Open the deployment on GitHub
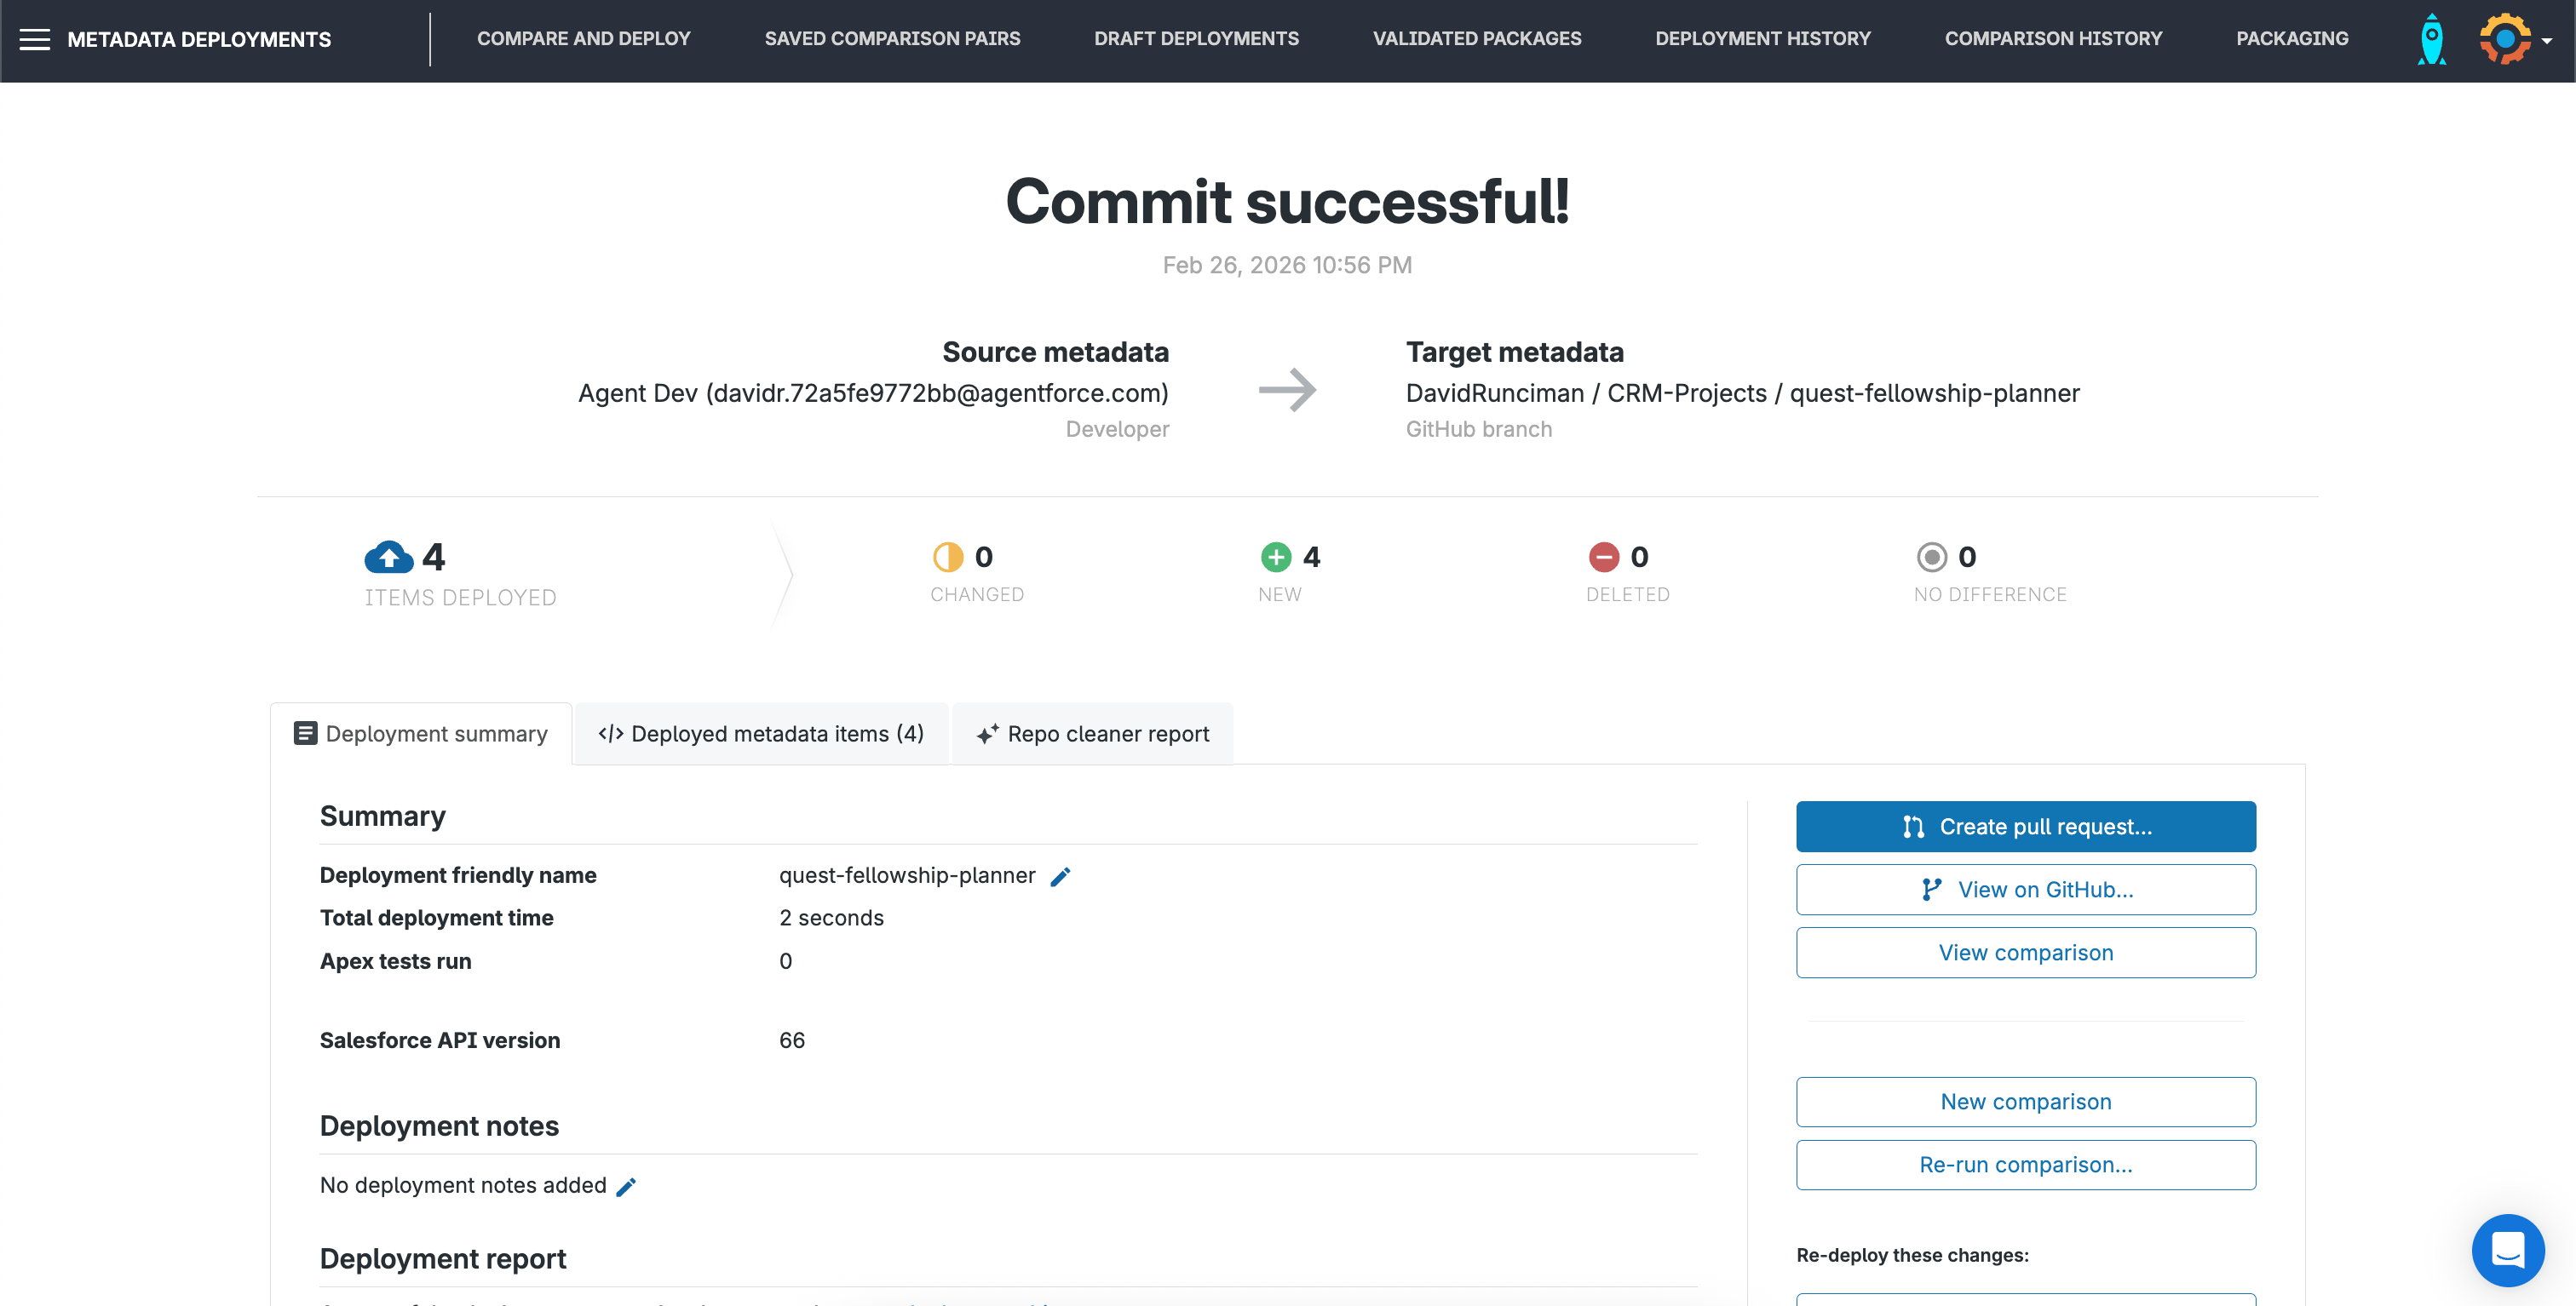 tap(2026, 890)
